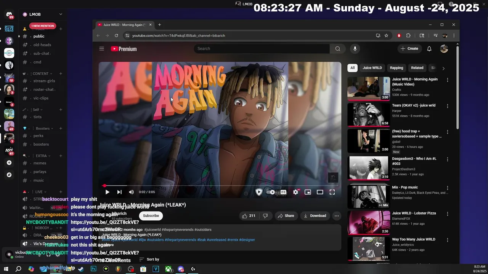Open the old-heads channel in Discord
Viewport: 488px width, 274px height.
click(x=42, y=45)
